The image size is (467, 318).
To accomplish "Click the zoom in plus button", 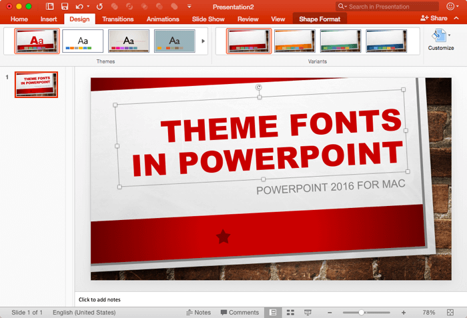I will coord(403,313).
